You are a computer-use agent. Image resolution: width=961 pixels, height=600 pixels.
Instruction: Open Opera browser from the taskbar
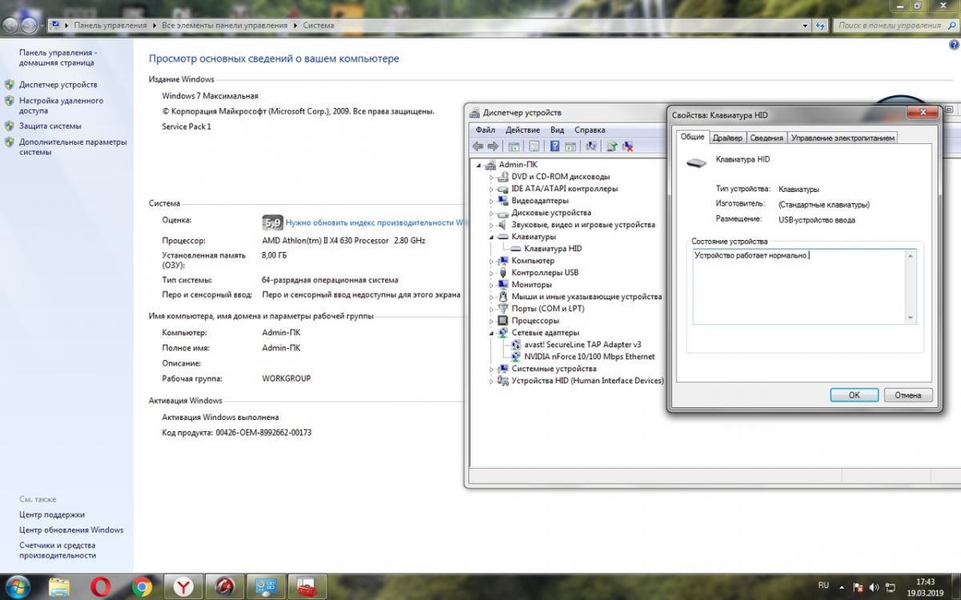(x=102, y=587)
